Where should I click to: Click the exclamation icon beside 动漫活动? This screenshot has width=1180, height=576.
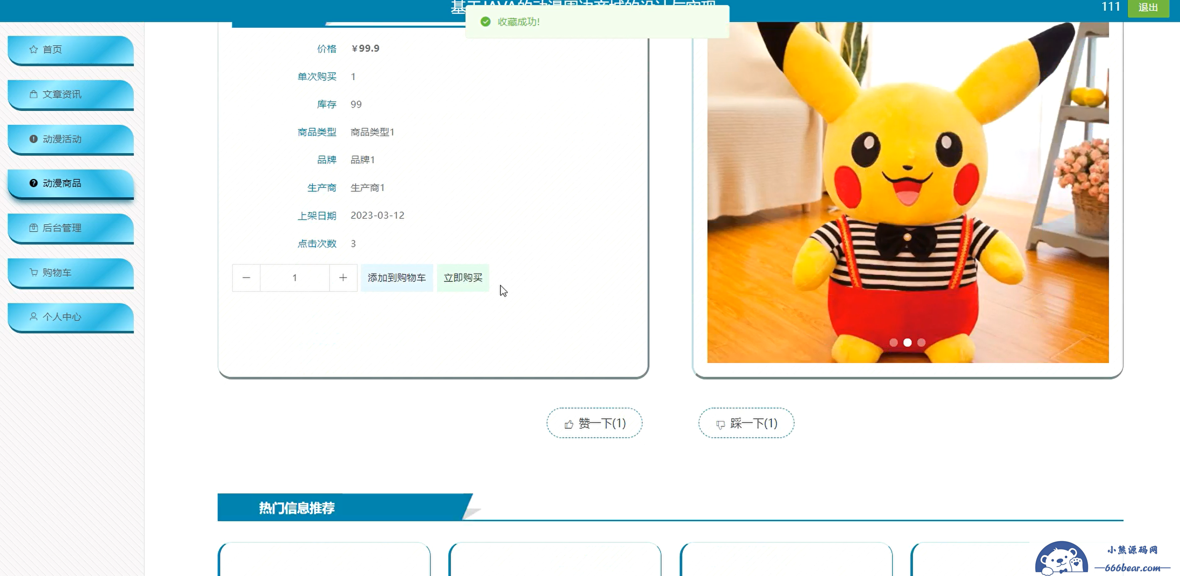(x=33, y=139)
